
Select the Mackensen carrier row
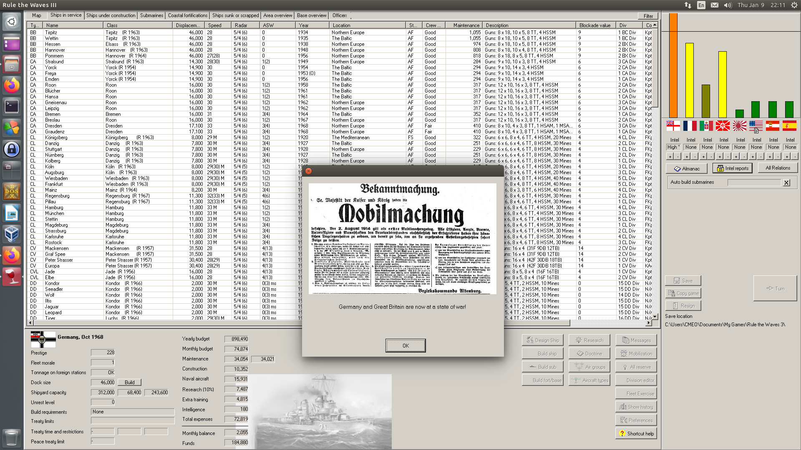tap(165, 248)
